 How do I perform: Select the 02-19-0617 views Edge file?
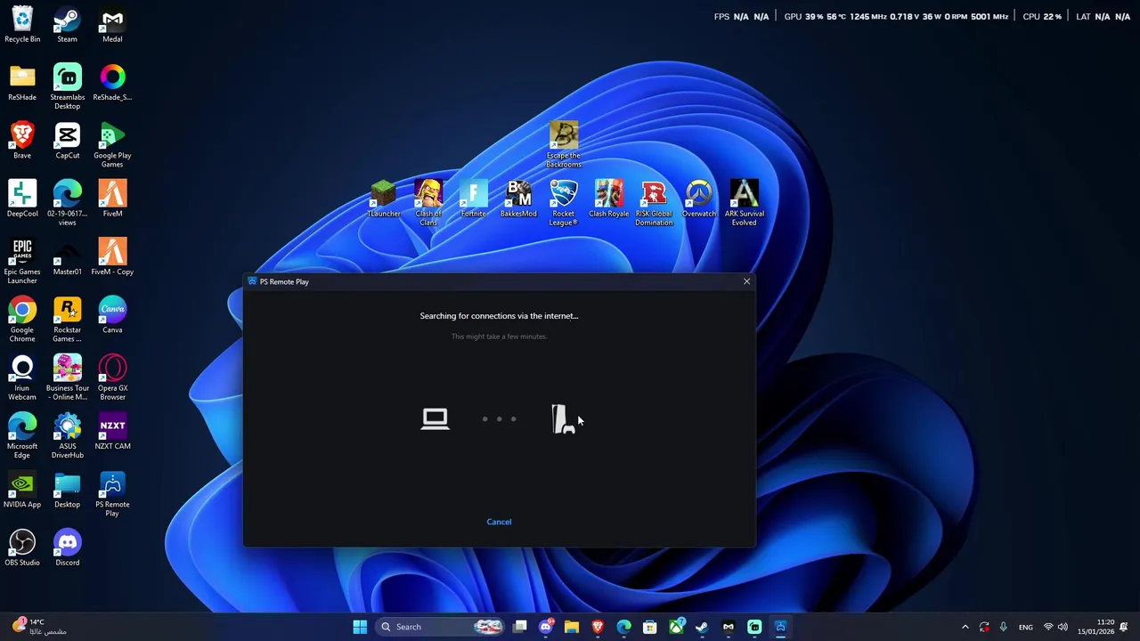point(67,203)
